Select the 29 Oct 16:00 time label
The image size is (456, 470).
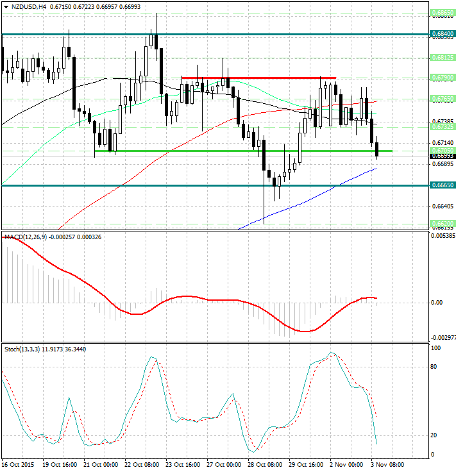pyautogui.click(x=306, y=465)
